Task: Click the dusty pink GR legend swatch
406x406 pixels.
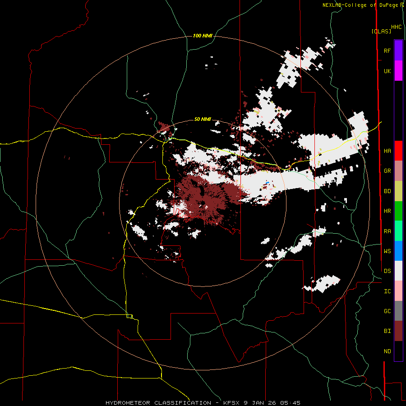Action: [x=398, y=171]
